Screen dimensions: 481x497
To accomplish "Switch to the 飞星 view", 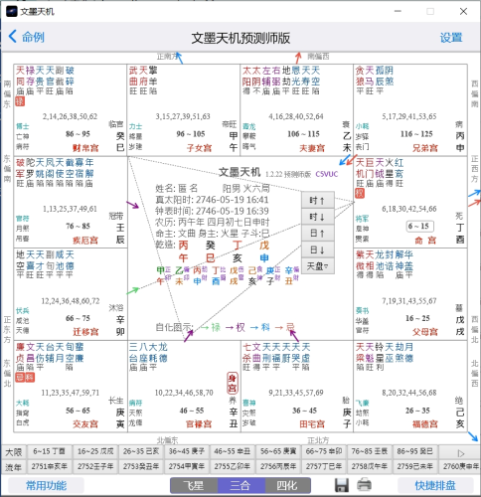I will 194,485.
